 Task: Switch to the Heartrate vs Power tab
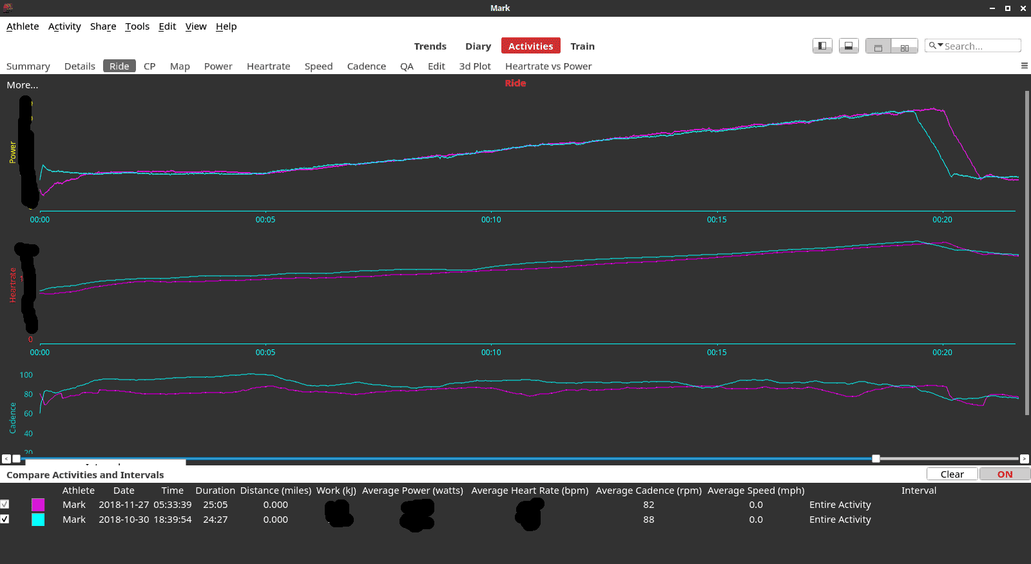548,66
